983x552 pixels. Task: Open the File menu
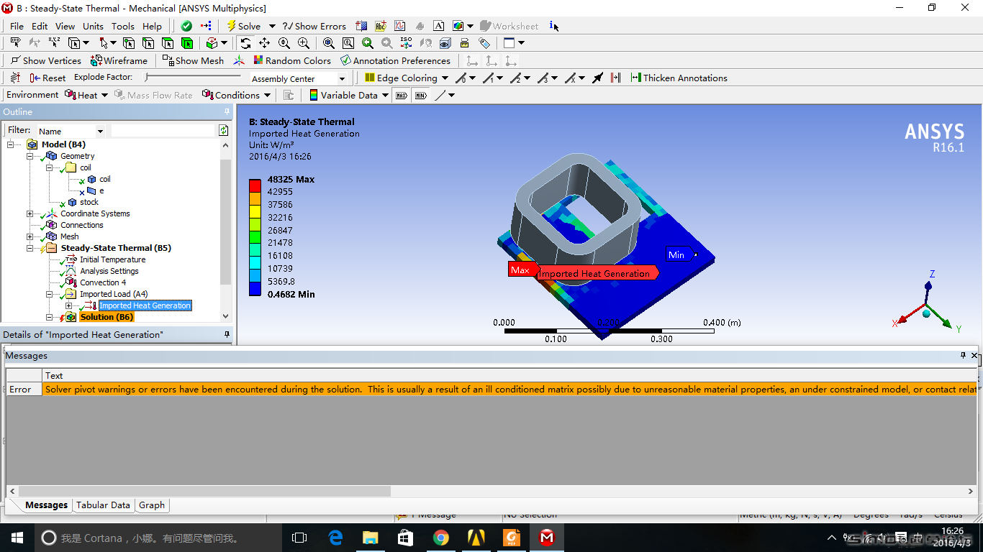point(17,26)
